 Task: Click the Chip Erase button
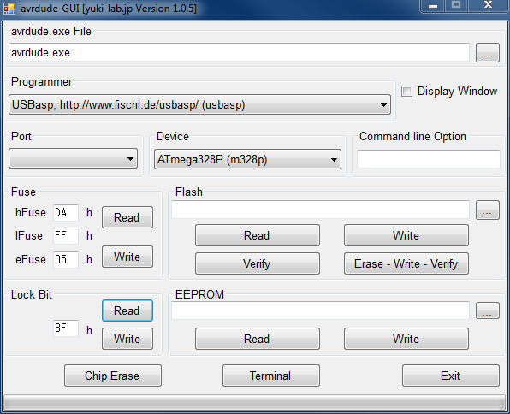(x=113, y=376)
